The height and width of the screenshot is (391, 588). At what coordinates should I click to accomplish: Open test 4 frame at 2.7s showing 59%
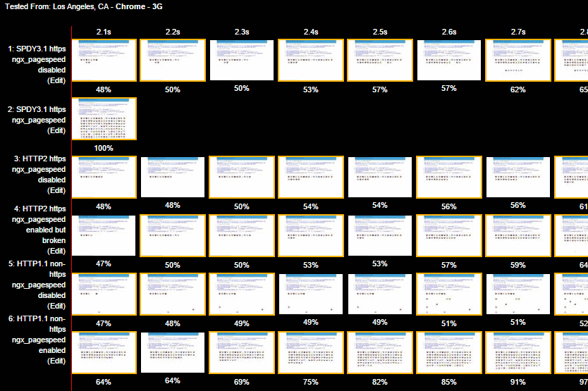click(518, 235)
